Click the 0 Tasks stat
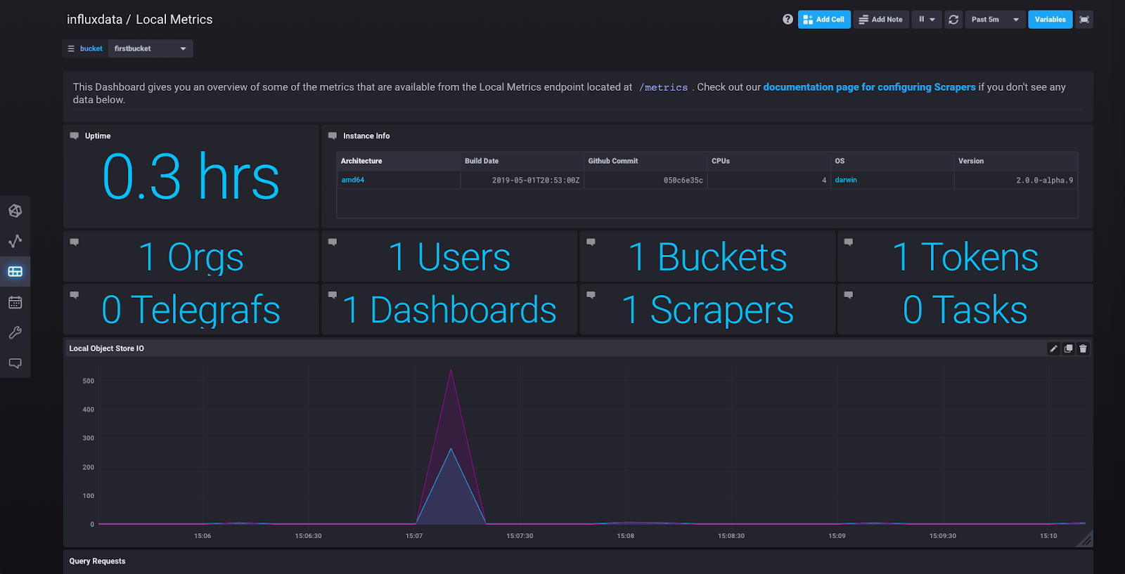1125x574 pixels. 965,310
